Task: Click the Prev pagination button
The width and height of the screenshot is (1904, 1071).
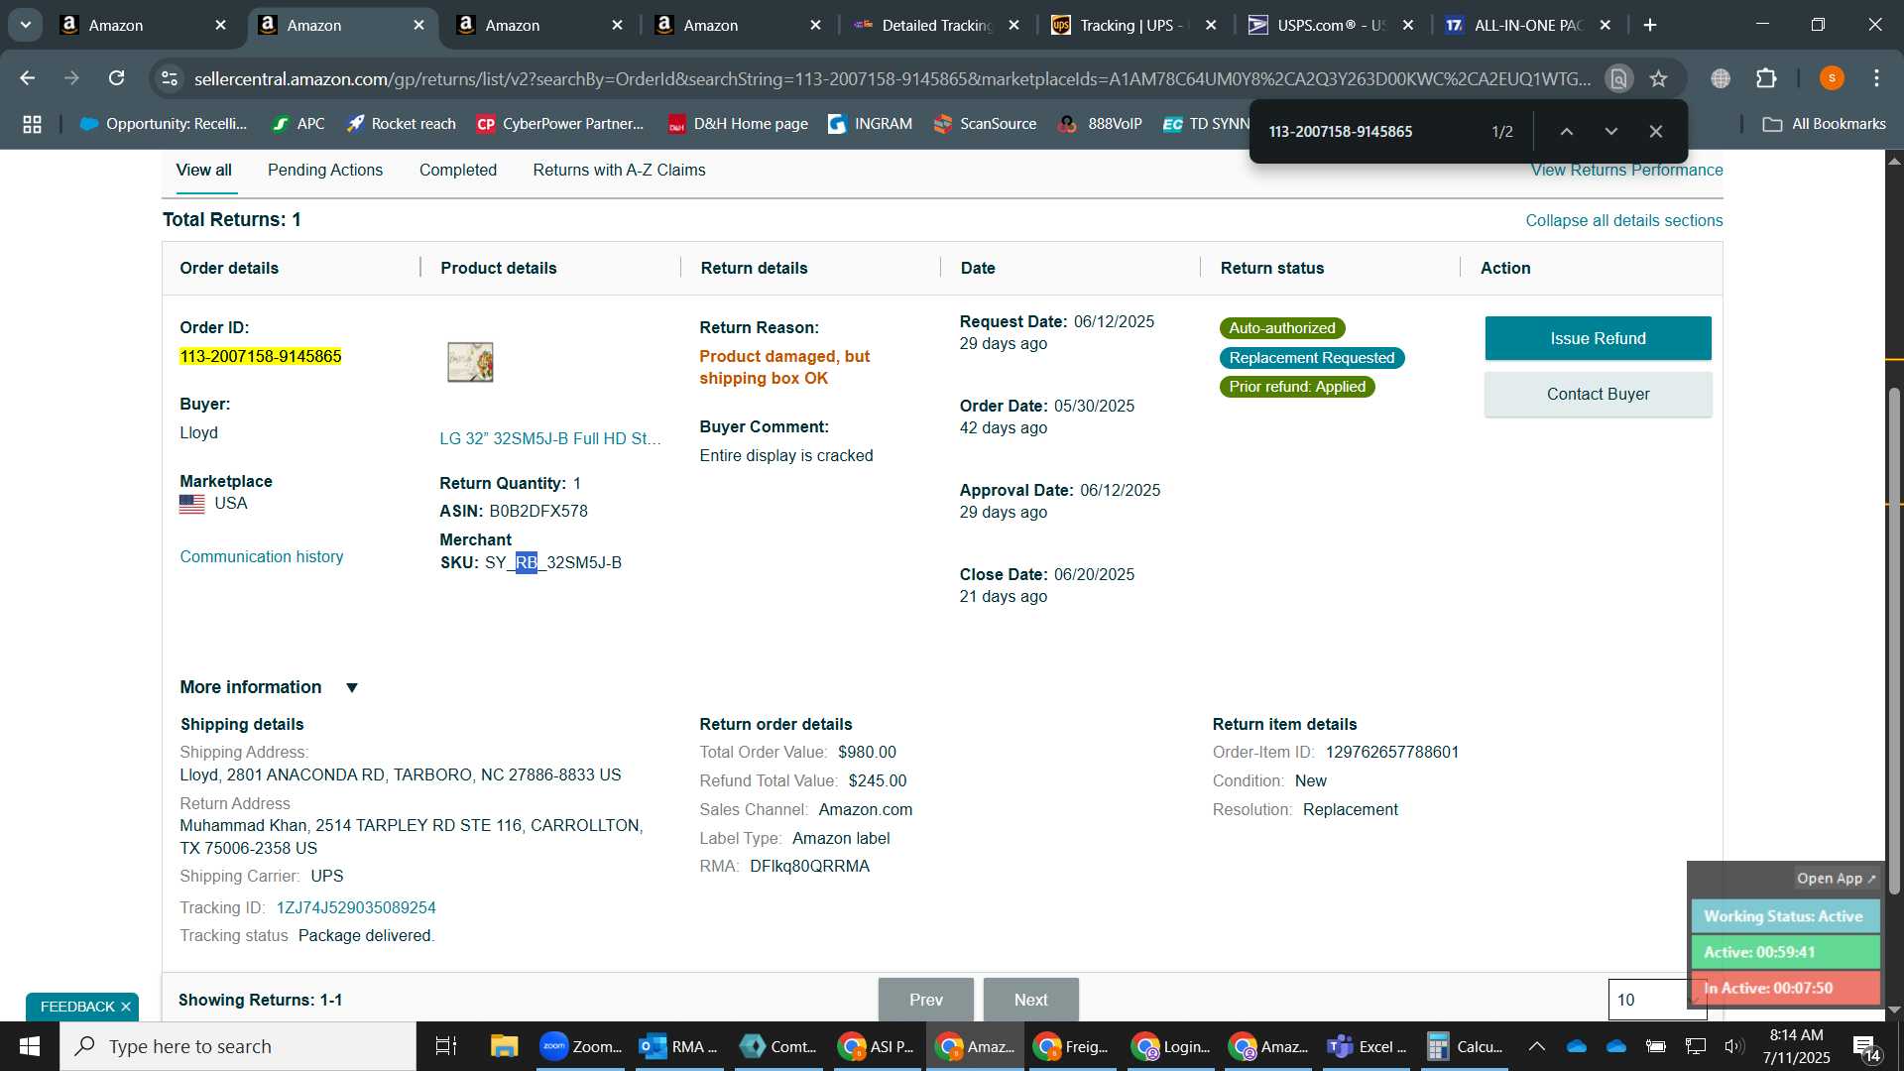Action: [925, 1000]
